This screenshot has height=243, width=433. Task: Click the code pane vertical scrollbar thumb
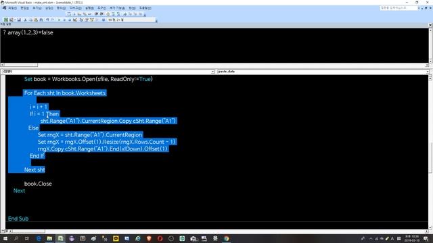coord(430,157)
